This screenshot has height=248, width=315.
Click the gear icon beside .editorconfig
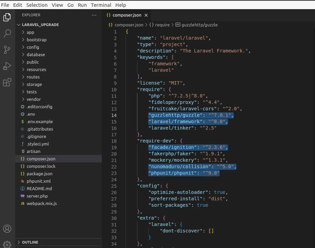[23, 107]
